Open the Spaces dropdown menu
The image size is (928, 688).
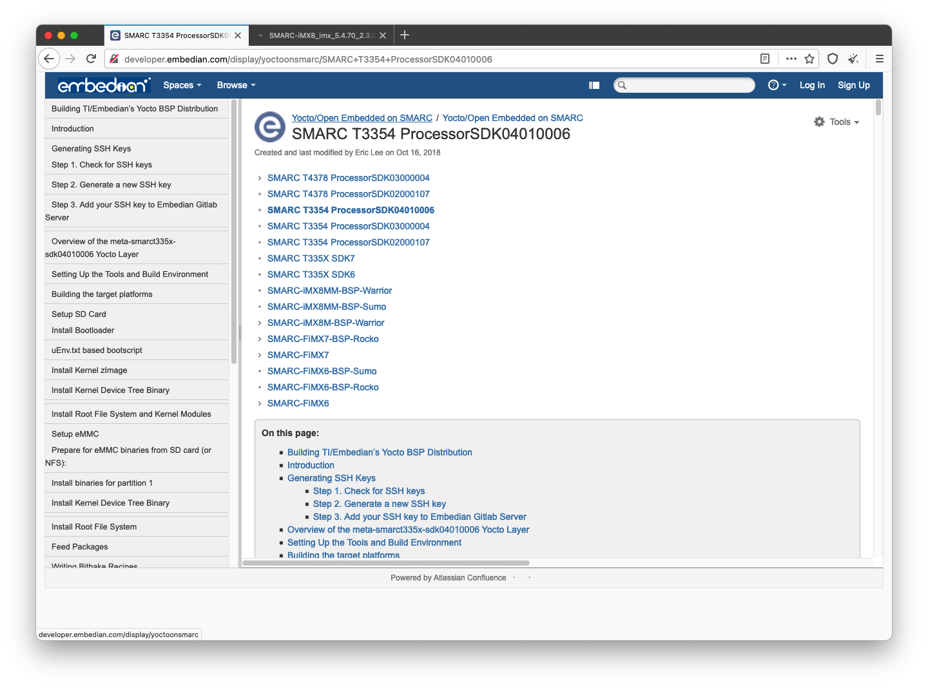[182, 85]
